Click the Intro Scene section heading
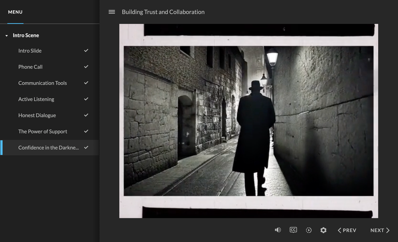The height and width of the screenshot is (242, 398). pyautogui.click(x=26, y=35)
